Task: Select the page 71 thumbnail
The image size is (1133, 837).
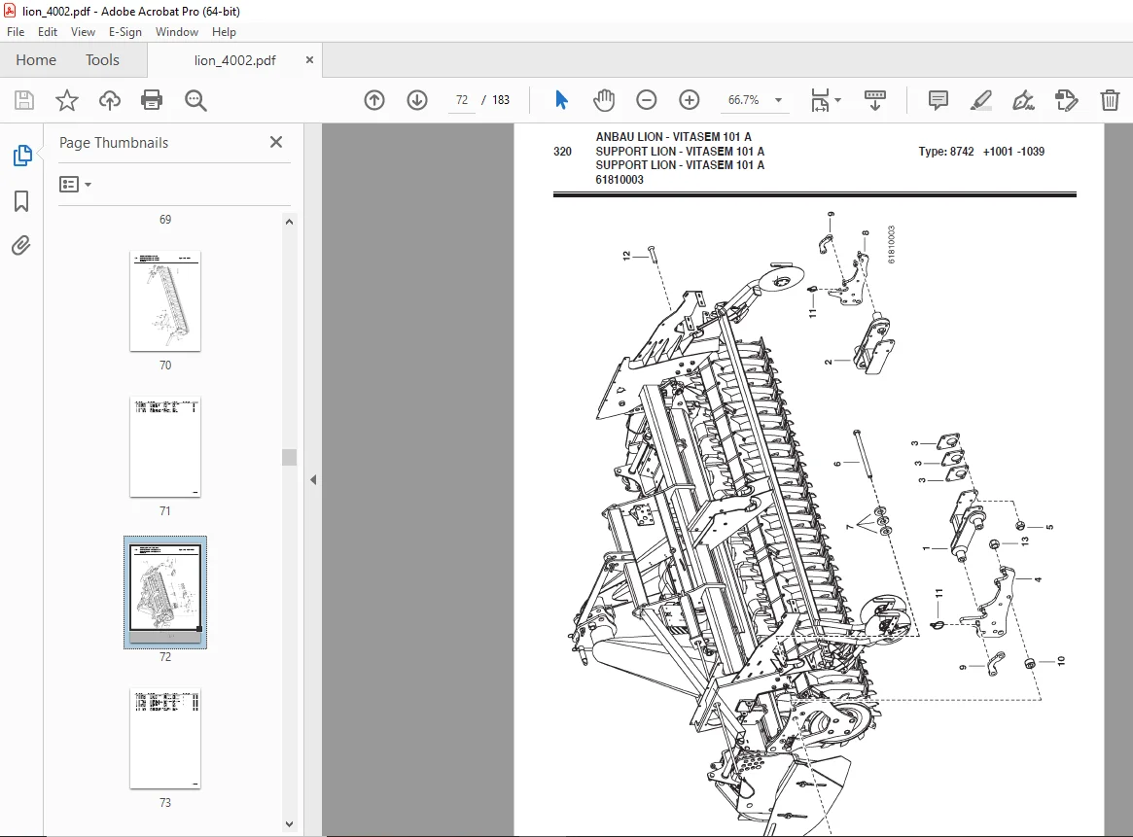Action: coord(165,446)
